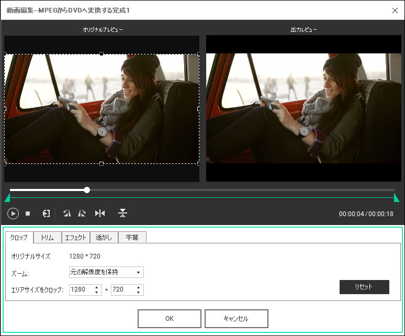Click the original size value 1280 * 720
405x336 pixels.
coord(85,256)
